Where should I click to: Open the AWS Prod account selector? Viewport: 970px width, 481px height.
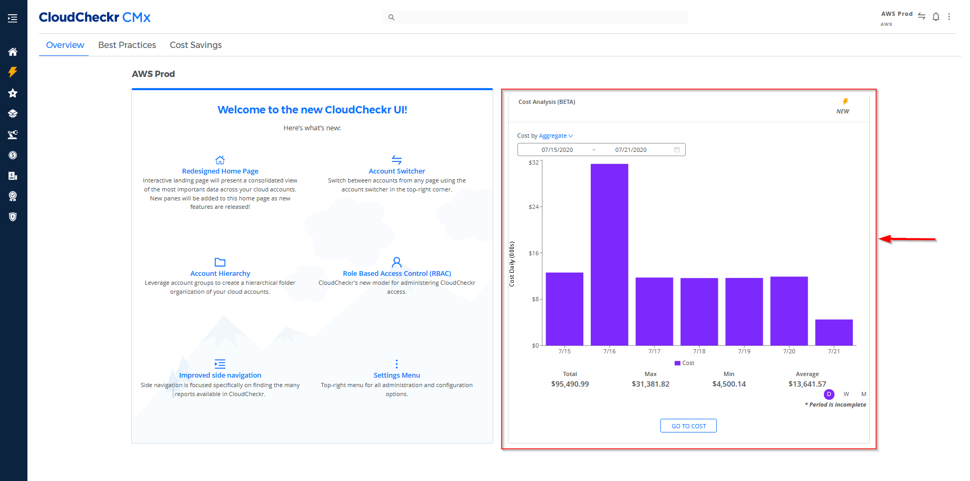pos(897,18)
